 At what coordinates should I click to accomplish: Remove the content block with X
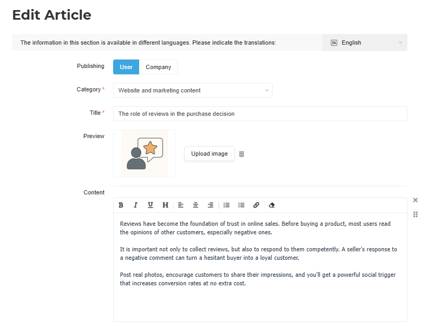[x=415, y=200]
